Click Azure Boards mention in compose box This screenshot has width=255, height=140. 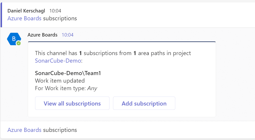(x=24, y=130)
